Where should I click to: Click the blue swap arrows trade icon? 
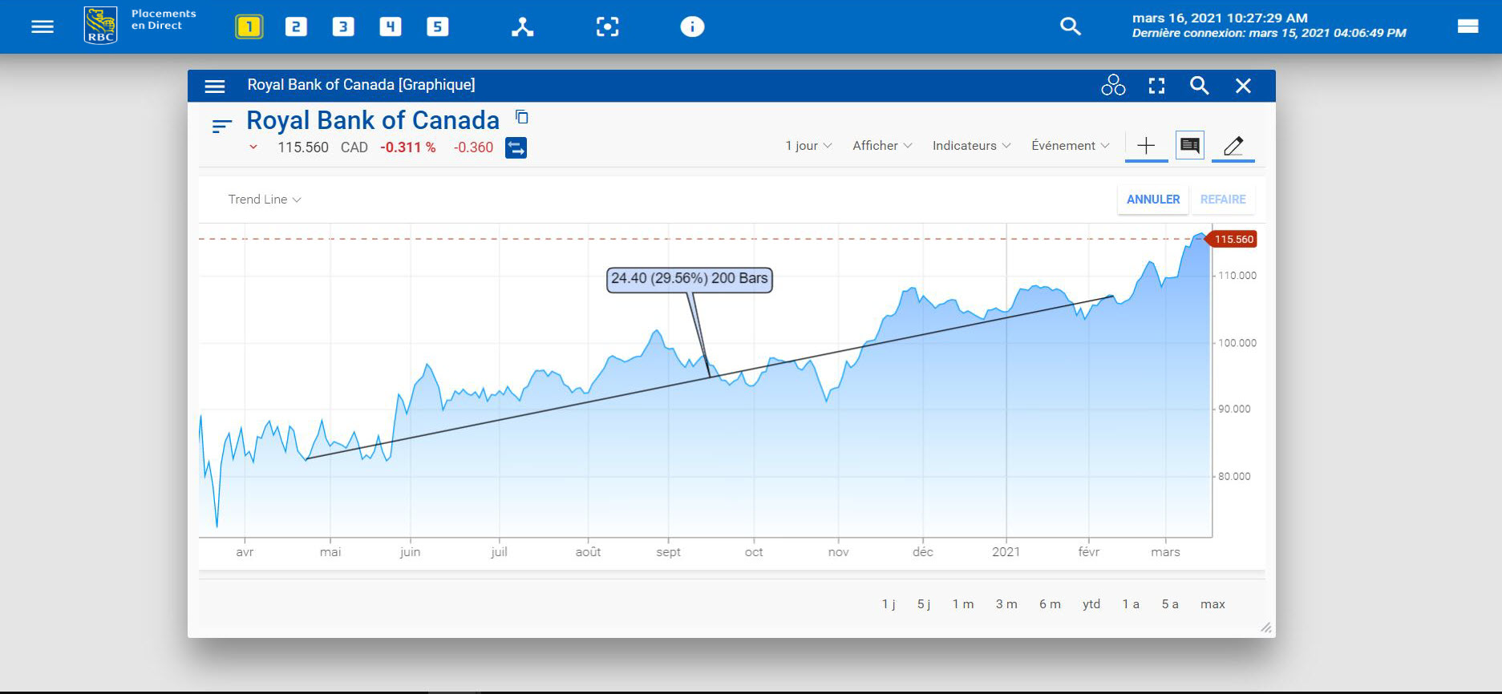[516, 147]
